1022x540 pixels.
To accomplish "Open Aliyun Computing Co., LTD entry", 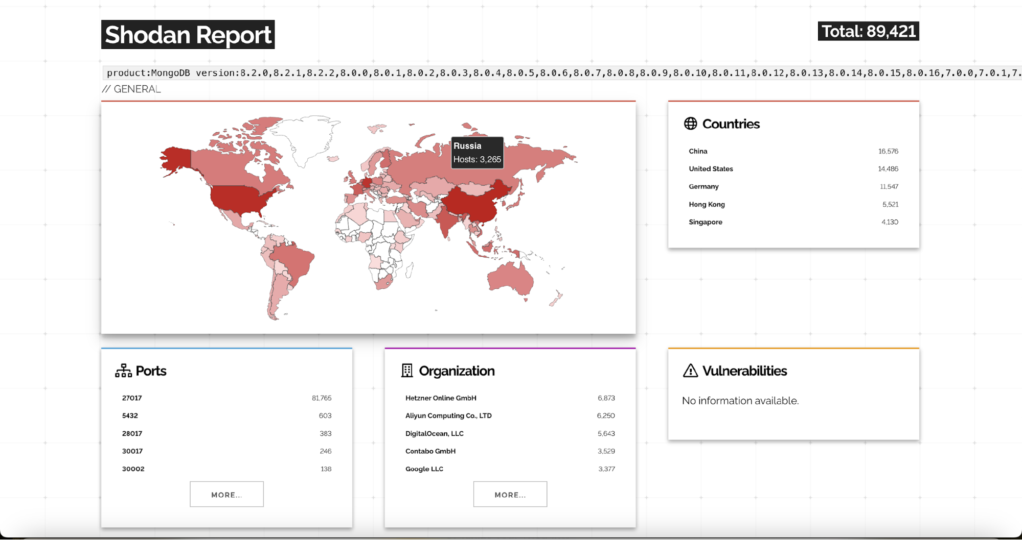I will [x=448, y=416].
